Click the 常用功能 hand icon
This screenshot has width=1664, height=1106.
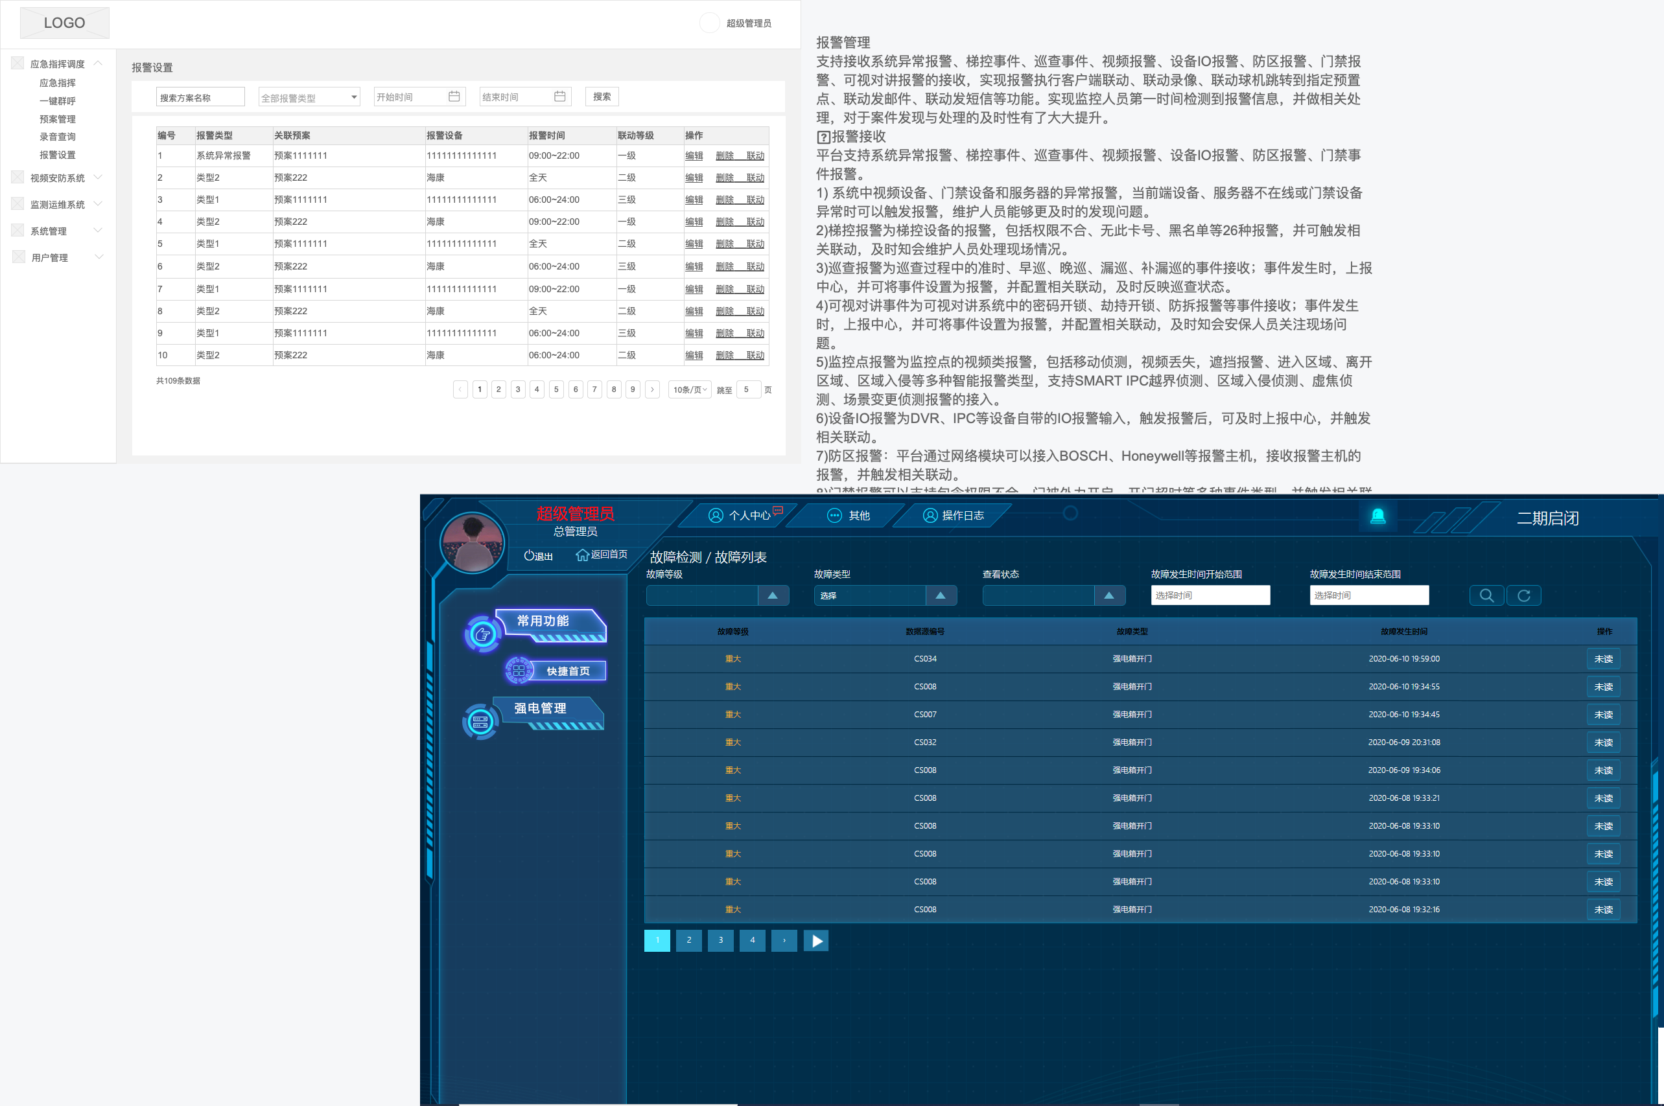(483, 634)
